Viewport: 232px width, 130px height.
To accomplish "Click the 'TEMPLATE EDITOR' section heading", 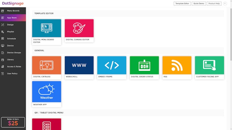I will coord(44,14).
